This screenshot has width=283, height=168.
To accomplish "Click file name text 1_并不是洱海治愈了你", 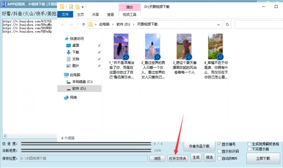I will pyautogui.click(x=121, y=70).
